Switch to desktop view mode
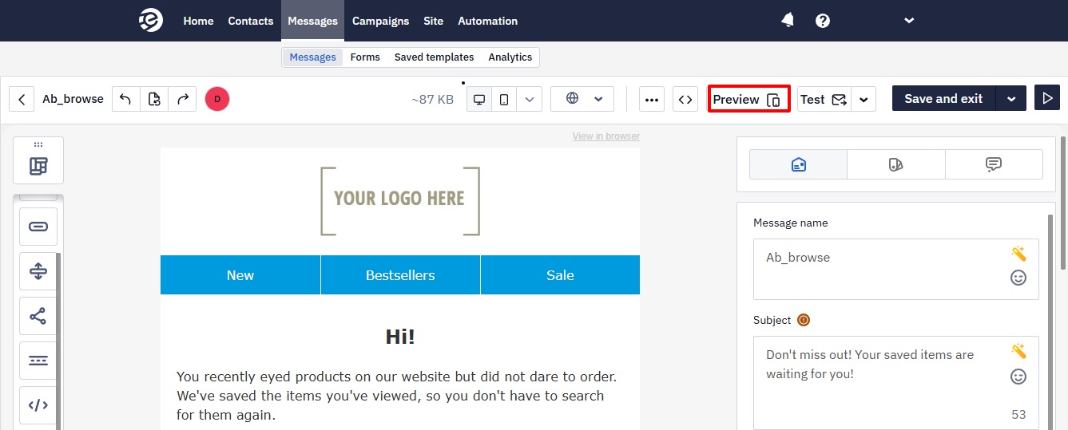This screenshot has width=1068, height=430. (479, 99)
